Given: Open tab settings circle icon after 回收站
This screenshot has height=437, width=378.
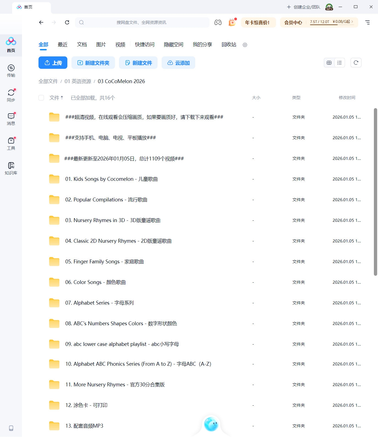Looking at the screenshot, I should coord(245,45).
